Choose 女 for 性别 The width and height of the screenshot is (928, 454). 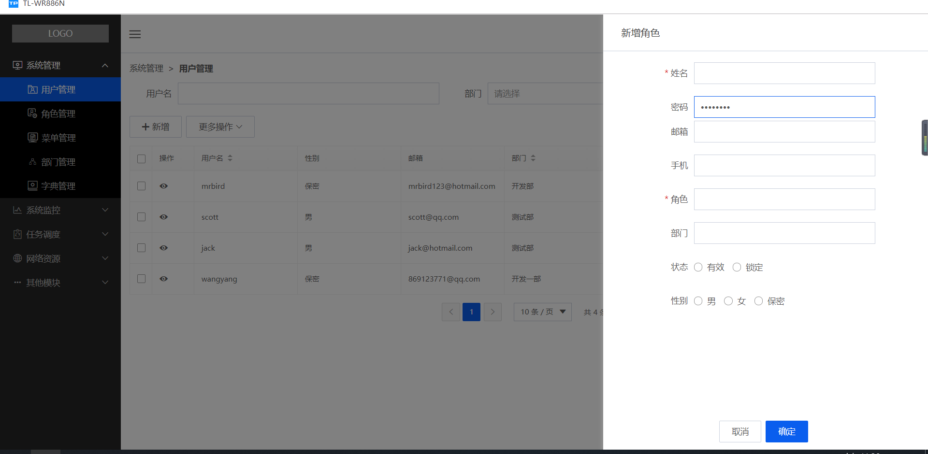coord(728,300)
